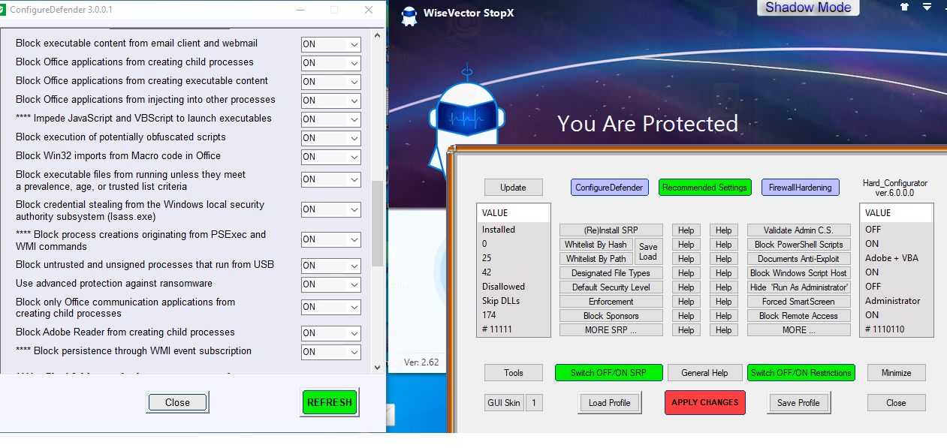Image resolution: width=947 pixels, height=448 pixels.
Task: Click Minimize button in Hard_Configurator
Action: 896,373
